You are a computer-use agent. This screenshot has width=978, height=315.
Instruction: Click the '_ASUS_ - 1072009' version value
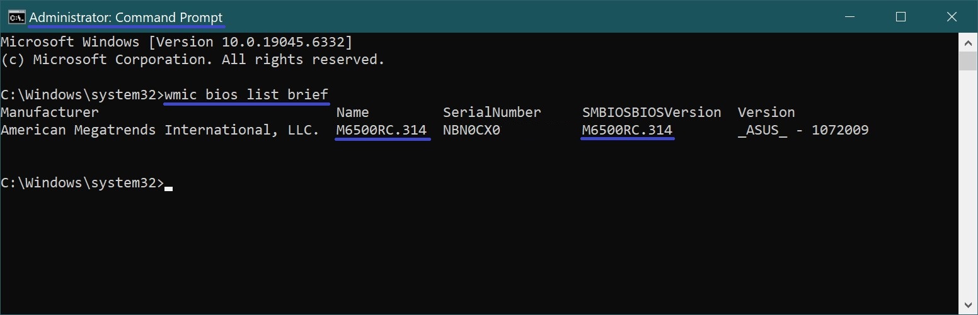pyautogui.click(x=803, y=130)
